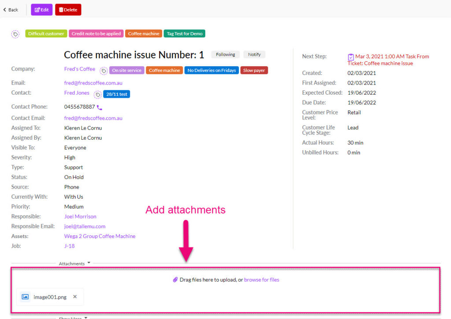Click the phone call icon next to 0455678887

click(x=100, y=108)
